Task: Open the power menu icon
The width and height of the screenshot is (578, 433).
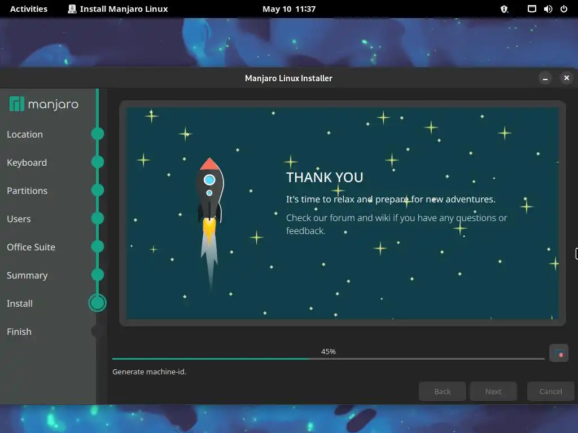Action: pyautogui.click(x=564, y=9)
